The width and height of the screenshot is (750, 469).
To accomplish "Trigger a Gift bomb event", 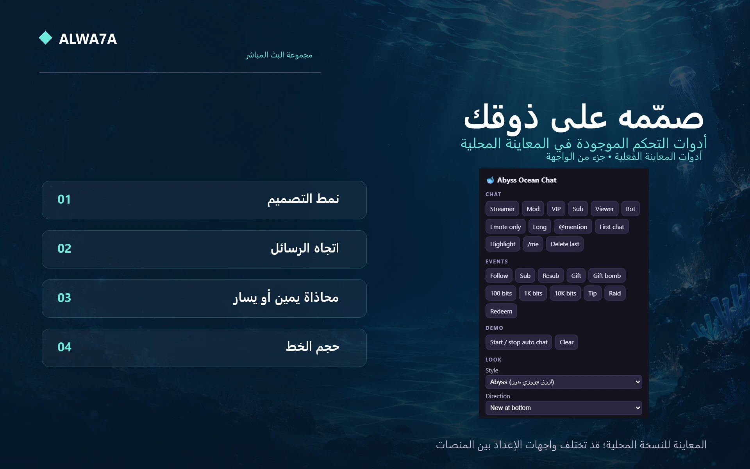I will pyautogui.click(x=607, y=276).
